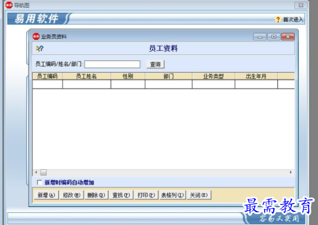
Task: Select the empty first-row 员工编码 cell
Action: [47, 84]
